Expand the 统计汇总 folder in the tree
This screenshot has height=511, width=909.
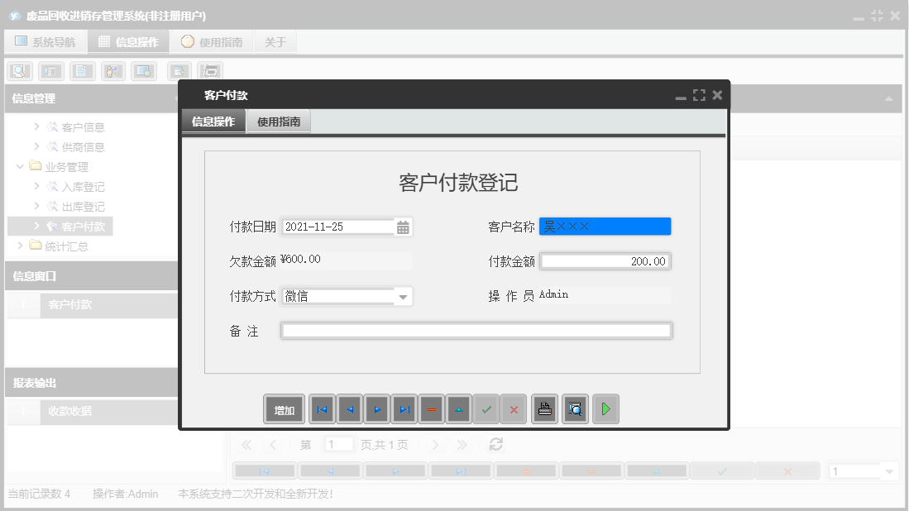tap(20, 246)
